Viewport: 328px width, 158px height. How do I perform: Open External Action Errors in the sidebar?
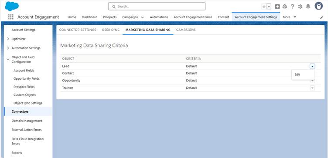[27, 130]
